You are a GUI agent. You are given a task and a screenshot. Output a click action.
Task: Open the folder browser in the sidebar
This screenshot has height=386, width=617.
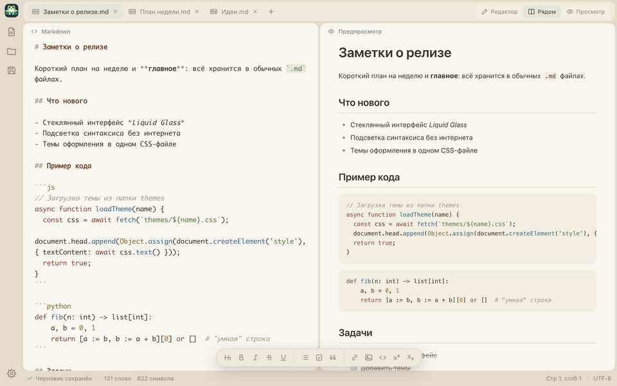(x=12, y=51)
